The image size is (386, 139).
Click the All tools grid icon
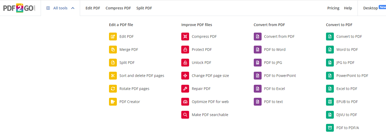48,8
